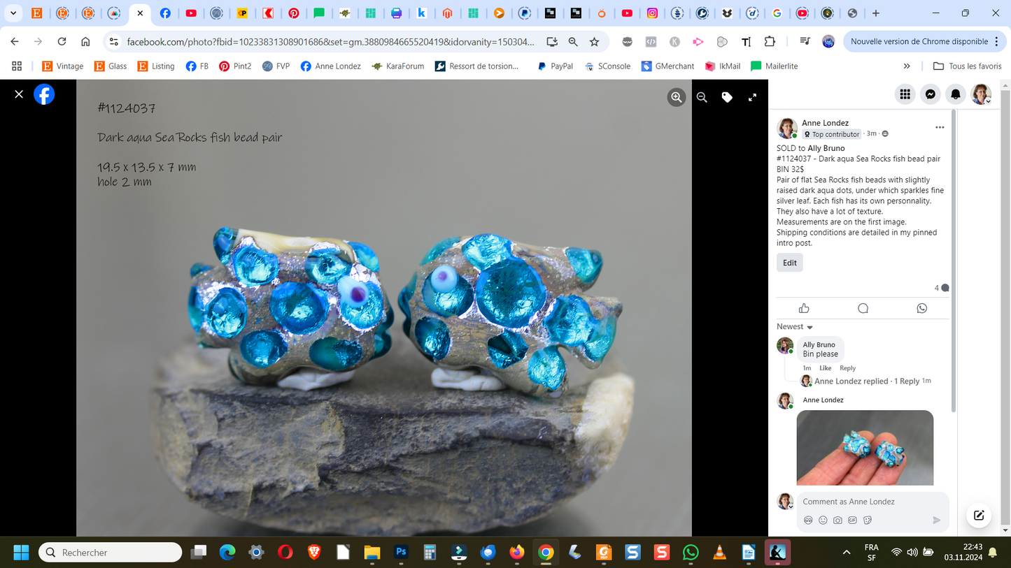Attach a photo via camera icon
1011x568 pixels.
coord(837,520)
